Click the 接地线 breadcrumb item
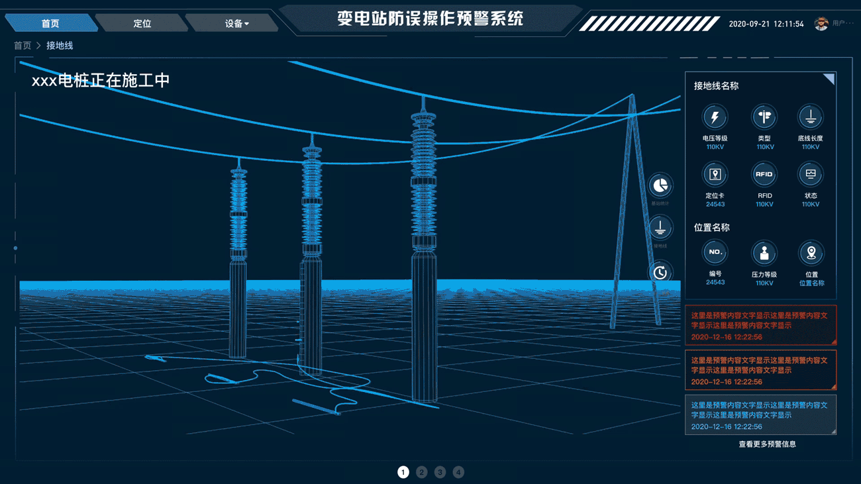 point(60,46)
